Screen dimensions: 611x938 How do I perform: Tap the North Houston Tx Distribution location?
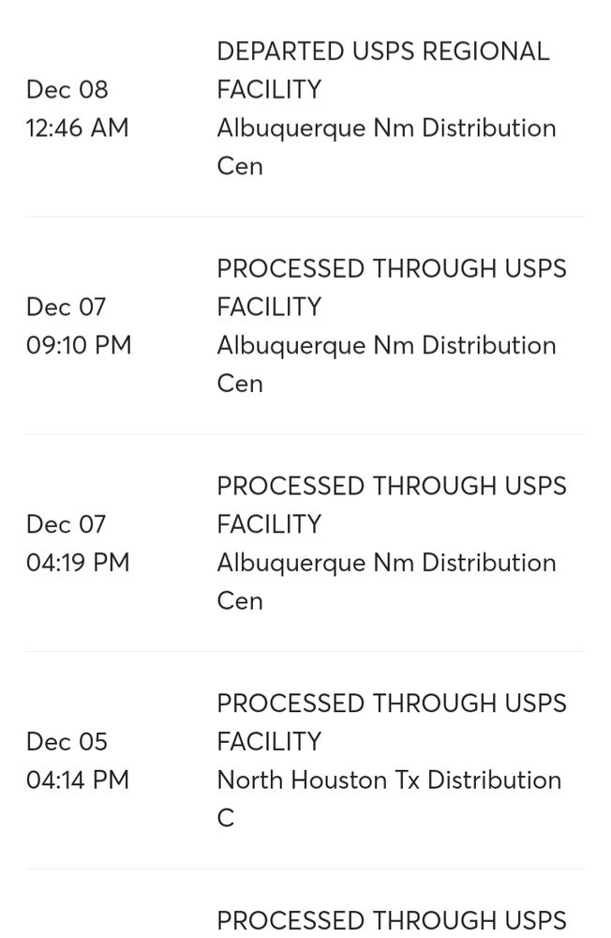coord(389,798)
